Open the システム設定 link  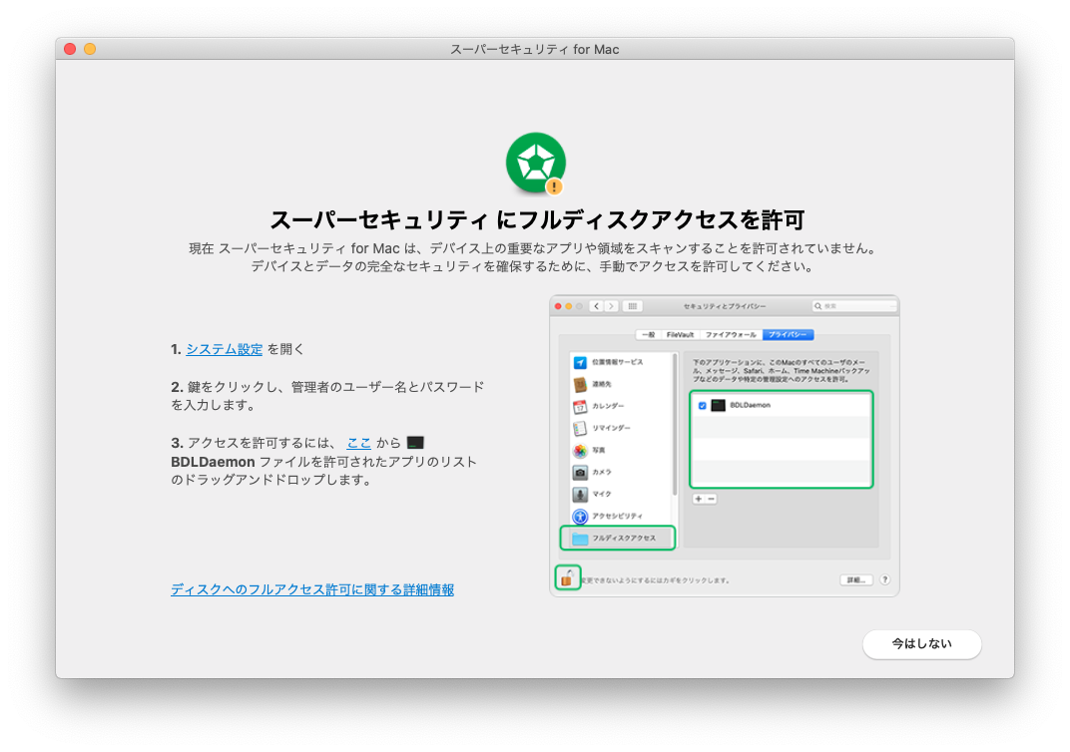point(225,349)
